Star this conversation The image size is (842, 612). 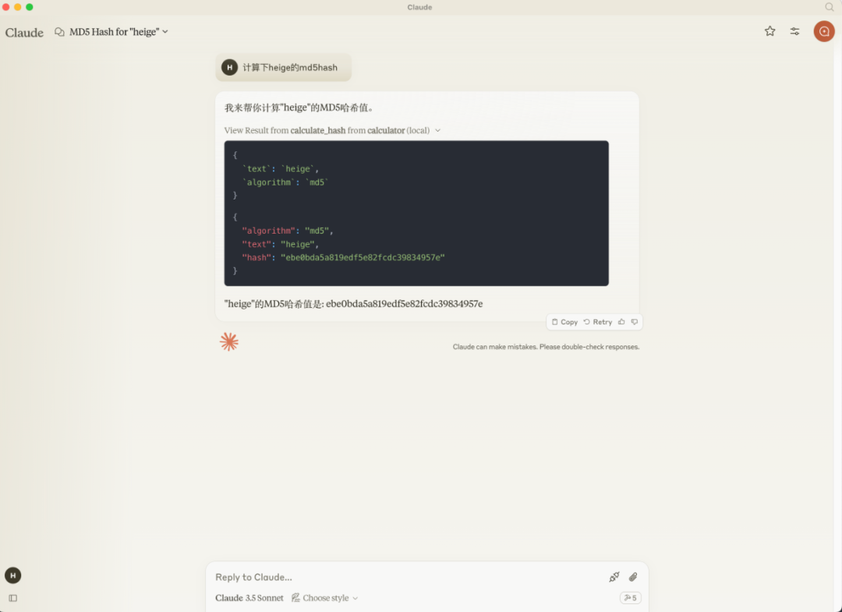769,31
